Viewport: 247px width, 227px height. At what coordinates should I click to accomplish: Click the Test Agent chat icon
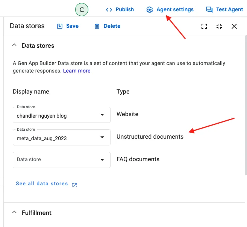coord(209,9)
